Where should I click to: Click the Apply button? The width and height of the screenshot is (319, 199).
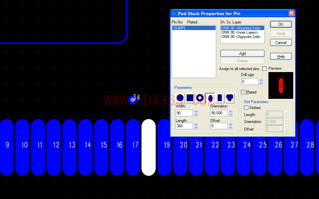[x=281, y=33]
